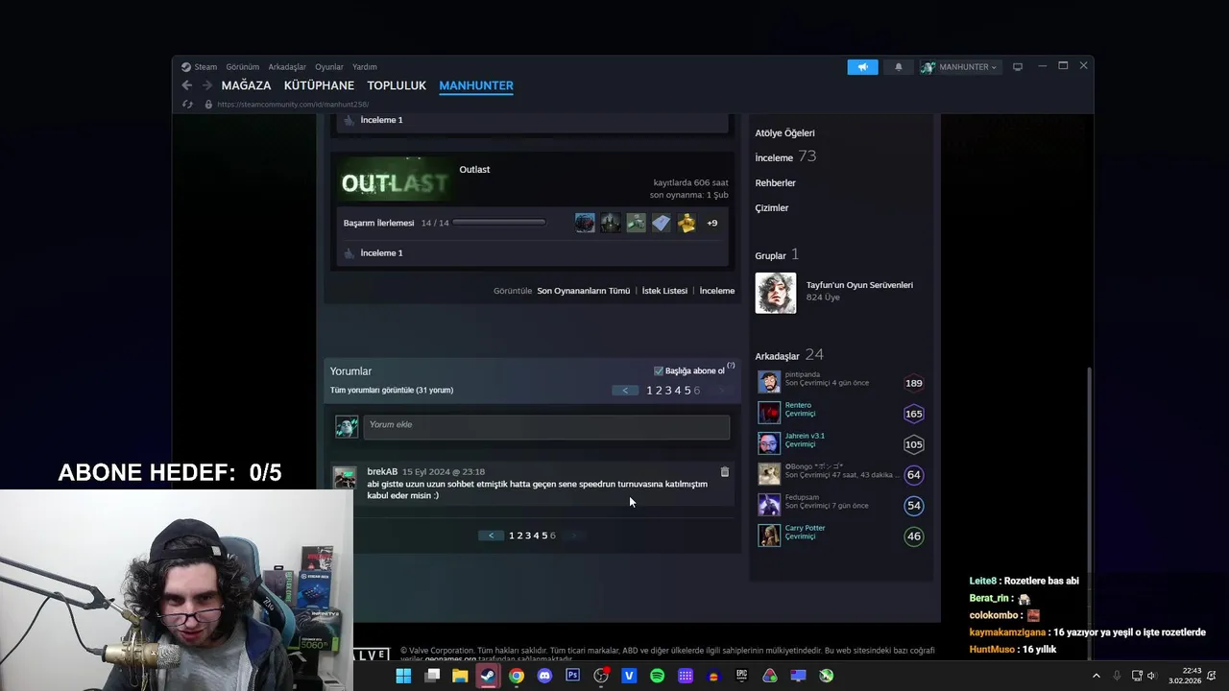Open Son Oynananların Tümü link
1229x691 pixels.
pyautogui.click(x=583, y=291)
